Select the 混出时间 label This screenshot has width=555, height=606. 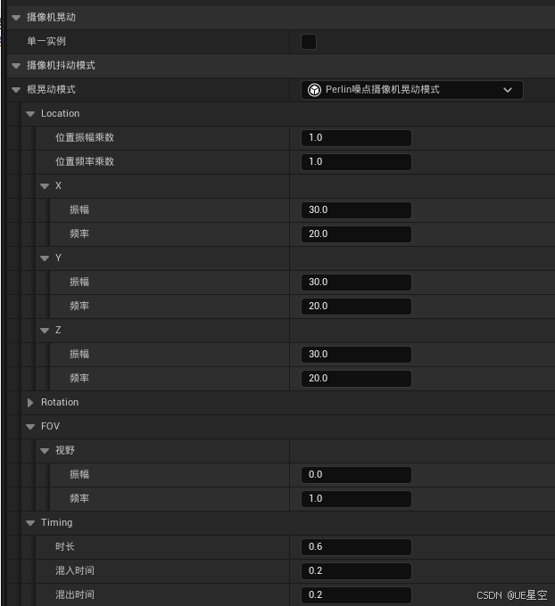(75, 594)
